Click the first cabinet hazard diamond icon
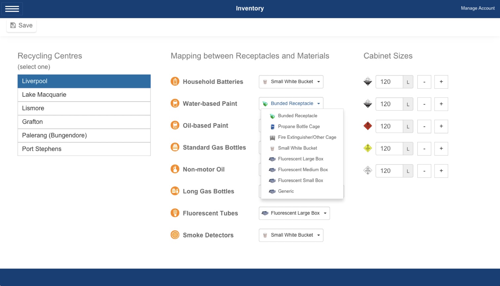The image size is (500, 286). click(368, 81)
